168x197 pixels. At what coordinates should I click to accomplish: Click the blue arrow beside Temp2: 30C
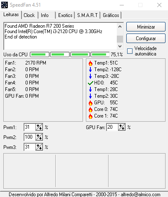(90, 96)
